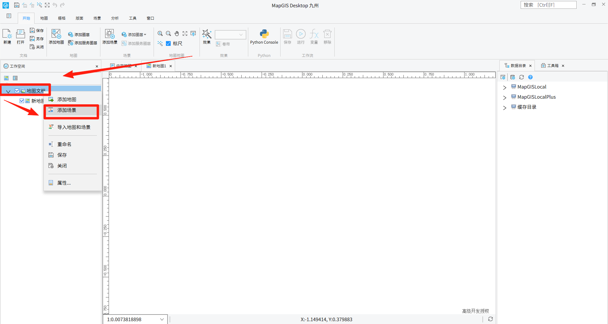Click the refresh icon in status bar

491,319
